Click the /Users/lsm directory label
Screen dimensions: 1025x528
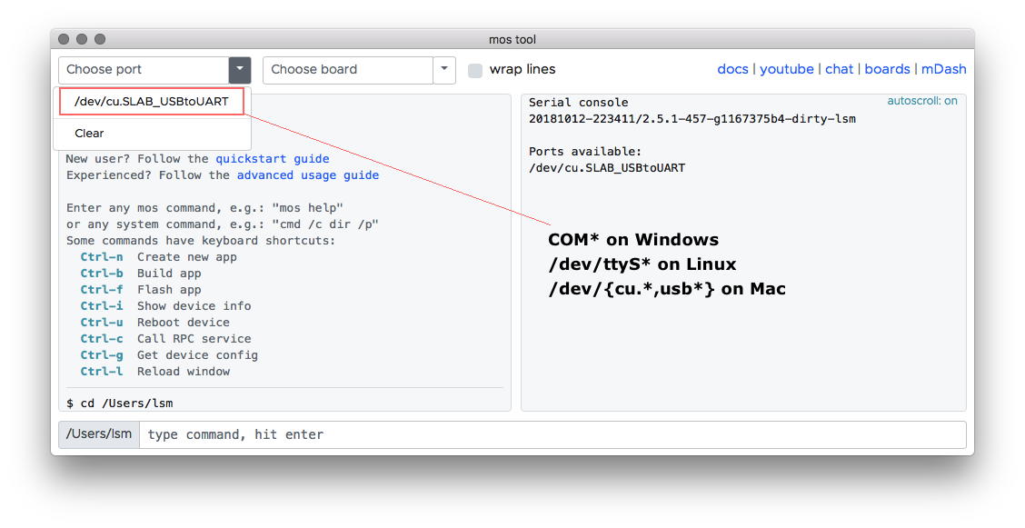(99, 433)
